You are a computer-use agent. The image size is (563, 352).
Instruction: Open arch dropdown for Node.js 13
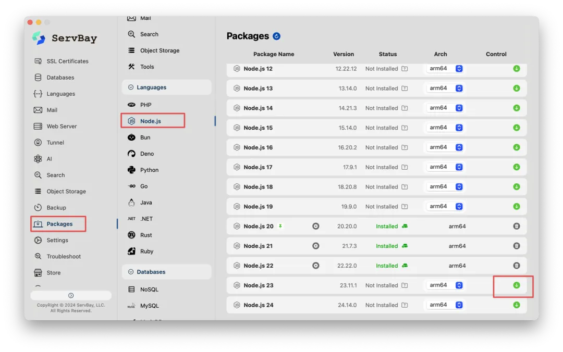[x=445, y=89]
